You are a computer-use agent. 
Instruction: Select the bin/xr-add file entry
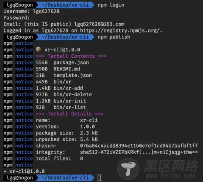(68, 88)
